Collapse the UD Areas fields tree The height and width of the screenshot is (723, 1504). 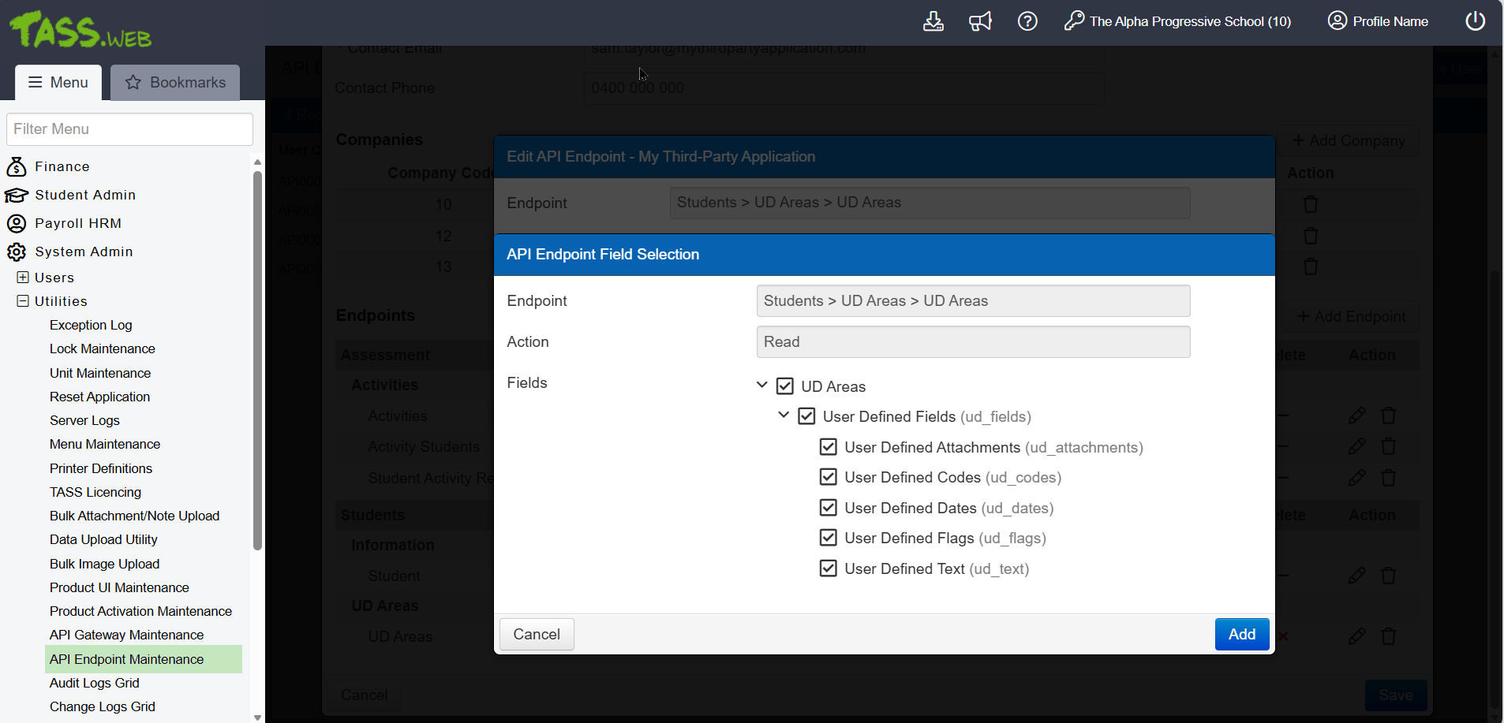coord(761,386)
